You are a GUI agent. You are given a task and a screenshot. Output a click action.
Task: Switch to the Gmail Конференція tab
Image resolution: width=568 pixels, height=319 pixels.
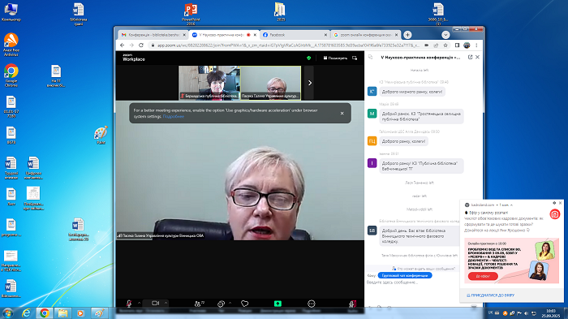153,35
